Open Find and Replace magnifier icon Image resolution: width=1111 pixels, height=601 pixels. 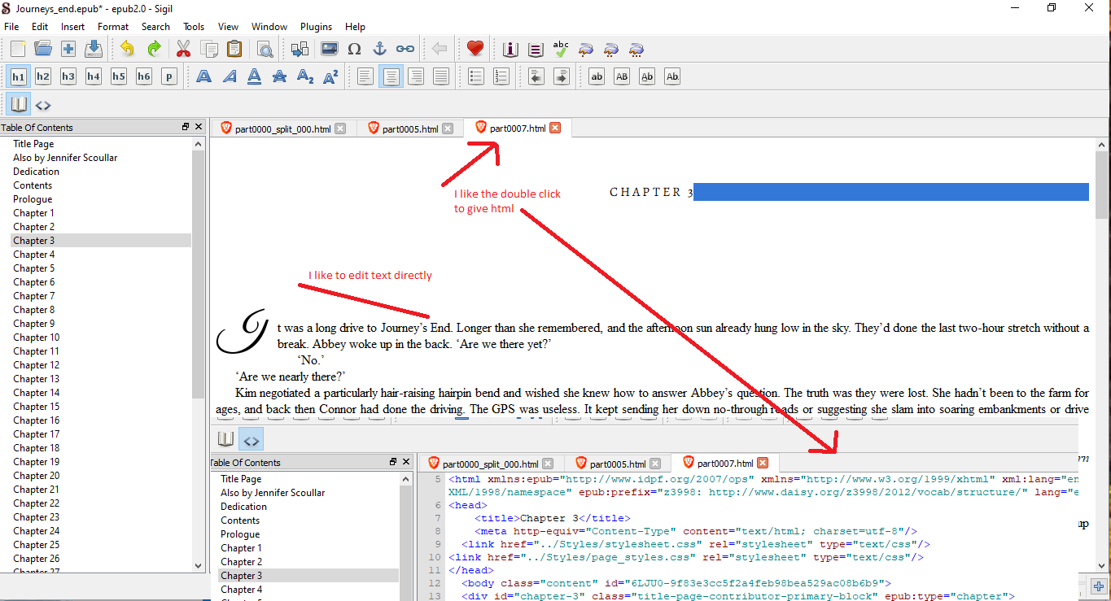coord(265,49)
